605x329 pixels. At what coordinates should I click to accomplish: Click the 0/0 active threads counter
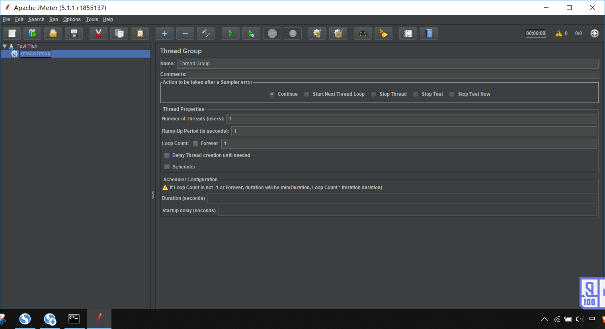coord(578,33)
